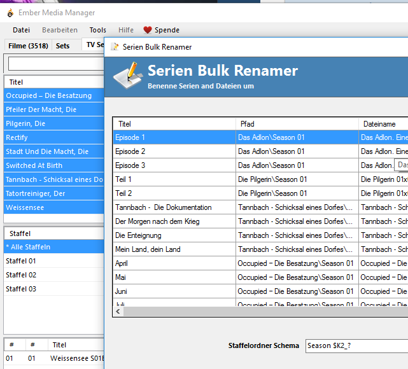408x369 pixels.
Task: Switch to the TV Serien tab
Action: [x=94, y=45]
